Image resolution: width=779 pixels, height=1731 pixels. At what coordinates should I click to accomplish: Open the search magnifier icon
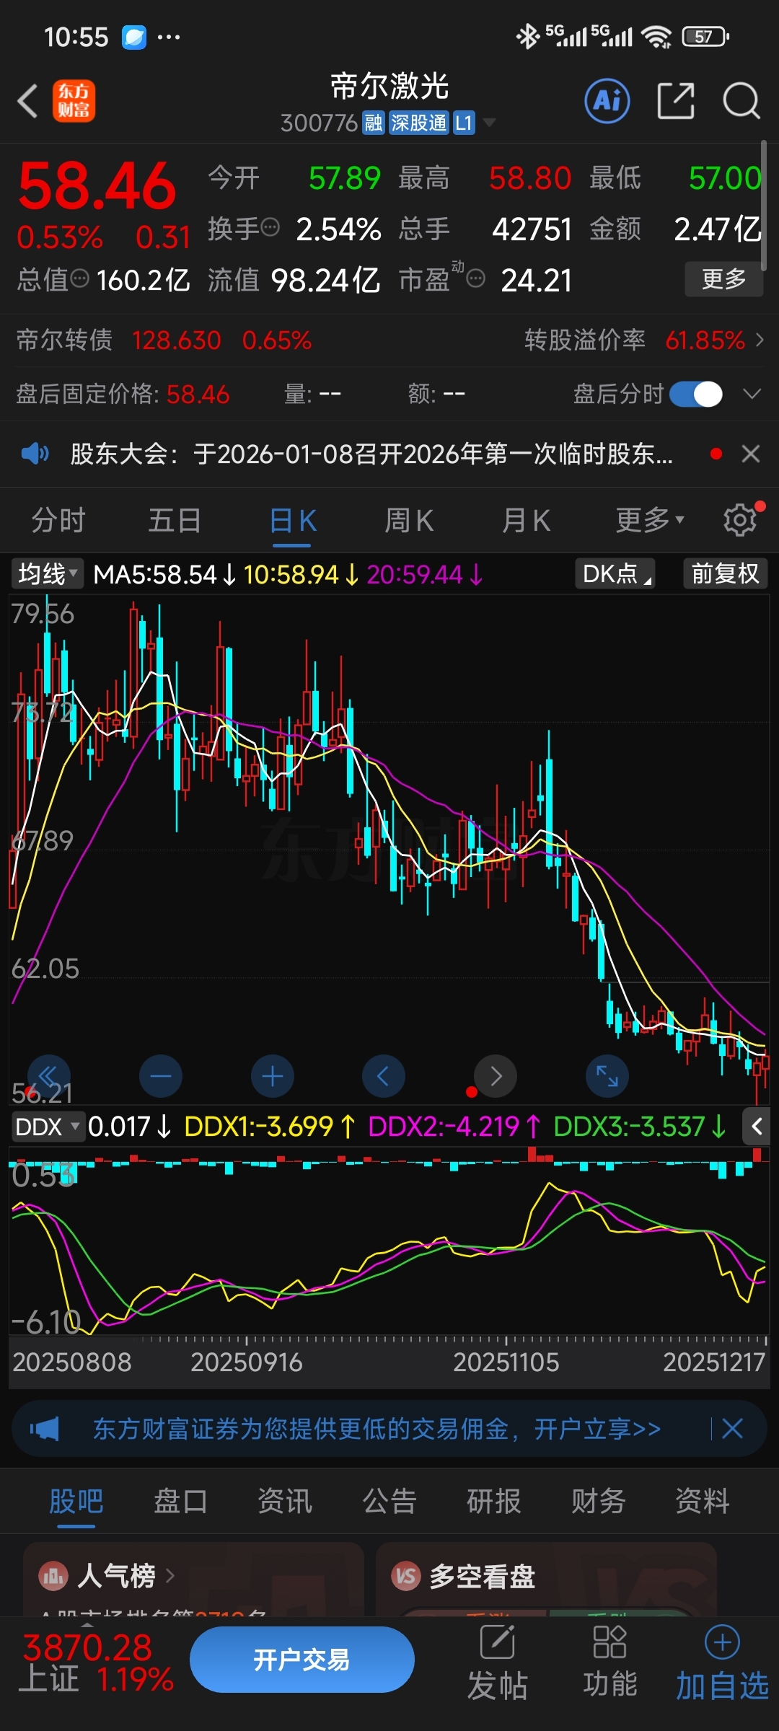(741, 100)
